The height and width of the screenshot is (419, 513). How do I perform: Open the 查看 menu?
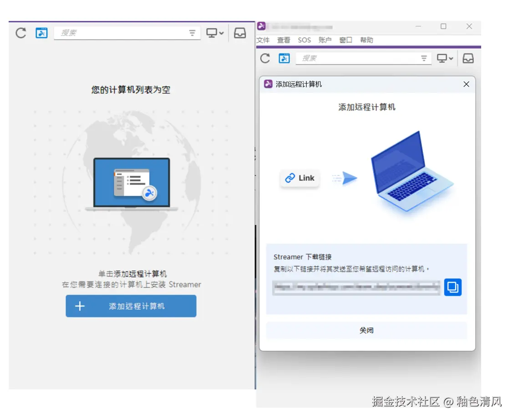284,40
